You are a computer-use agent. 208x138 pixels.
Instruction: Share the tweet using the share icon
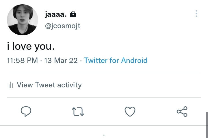182,112
